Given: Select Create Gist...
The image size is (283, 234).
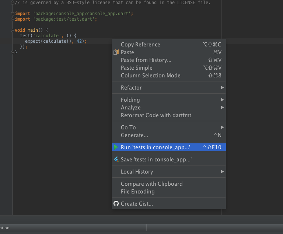Looking at the screenshot, I should pyautogui.click(x=169, y=204).
